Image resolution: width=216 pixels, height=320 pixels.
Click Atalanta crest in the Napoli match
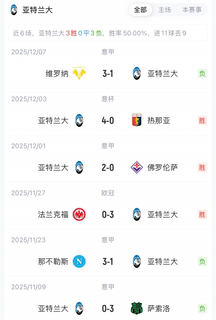(x=137, y=262)
